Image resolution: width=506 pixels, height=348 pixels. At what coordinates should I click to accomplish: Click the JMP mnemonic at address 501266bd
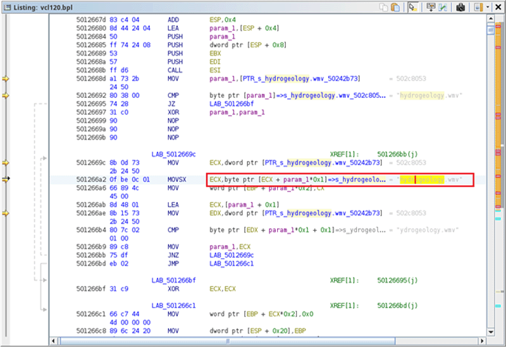(x=173, y=263)
